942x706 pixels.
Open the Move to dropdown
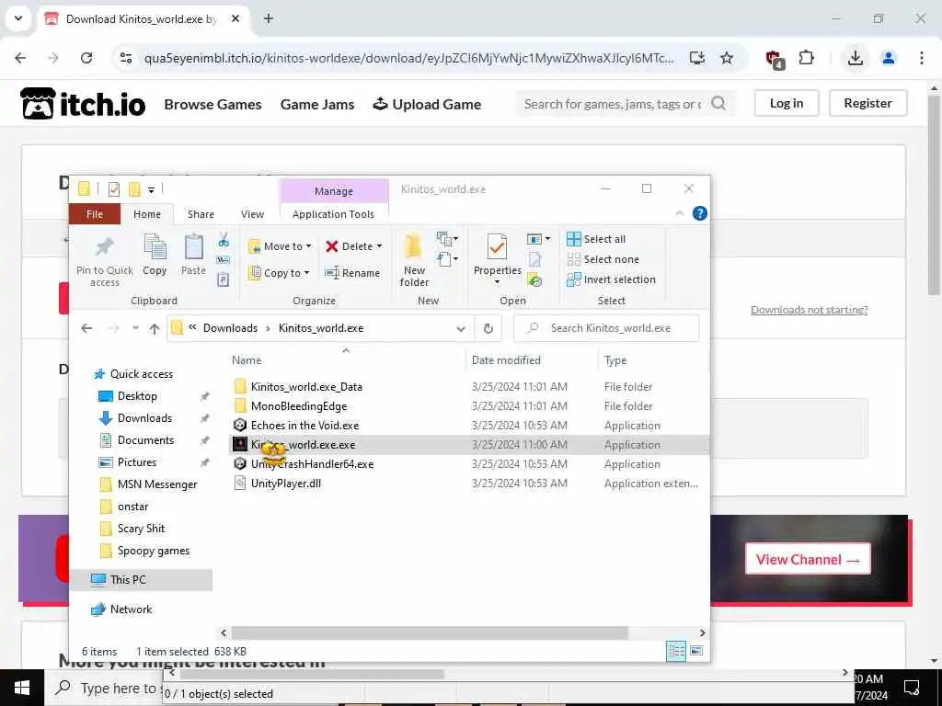pos(280,246)
